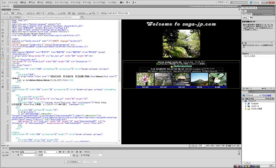Open the address field dropdown

click(x=78, y=17)
